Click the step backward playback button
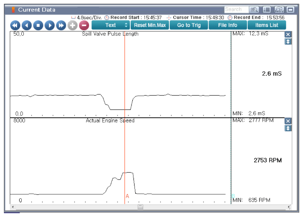Viewport: 303px width, 217px height. pos(27,25)
